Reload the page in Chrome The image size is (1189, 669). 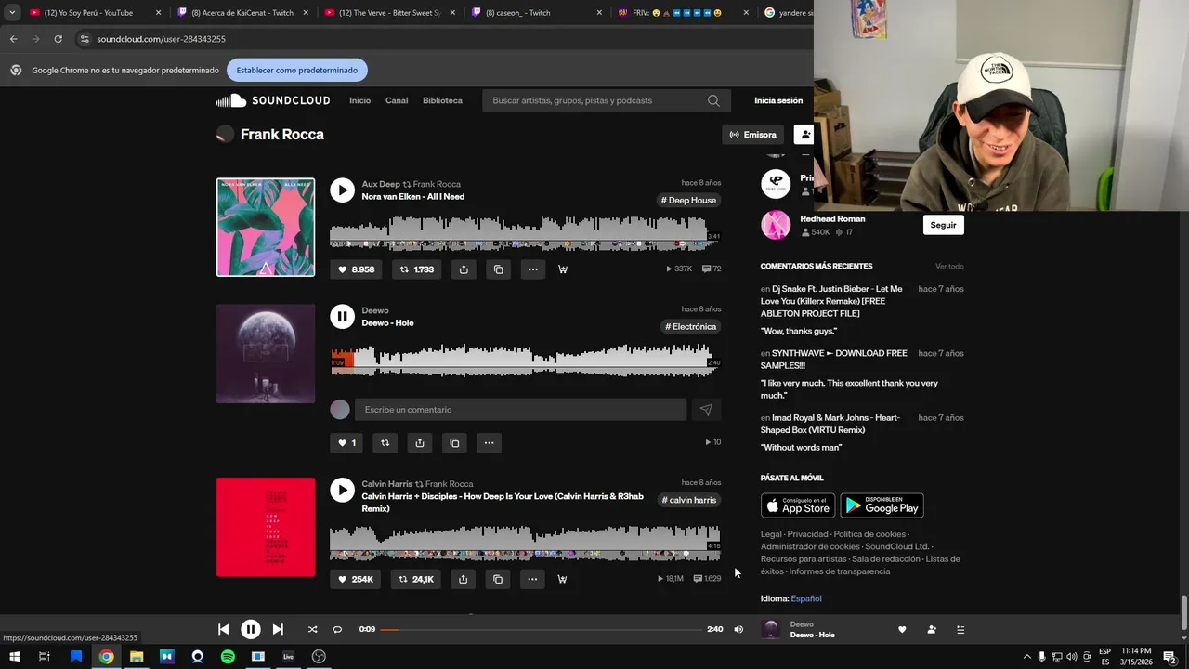[x=58, y=39]
